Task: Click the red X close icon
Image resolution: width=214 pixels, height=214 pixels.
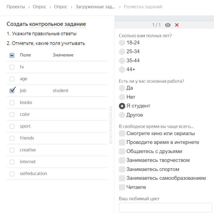Action: 177,25
